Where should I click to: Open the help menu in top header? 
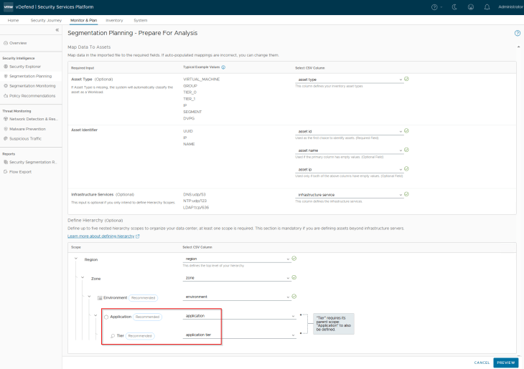click(435, 6)
